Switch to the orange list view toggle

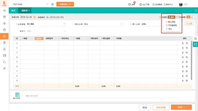pyautogui.click(x=188, y=17)
